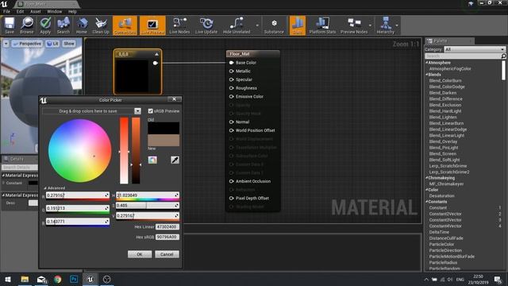Viewport: 508px width, 286px height.
Task: Click the saturation vertical slider bar
Action: pyautogui.click(x=124, y=151)
